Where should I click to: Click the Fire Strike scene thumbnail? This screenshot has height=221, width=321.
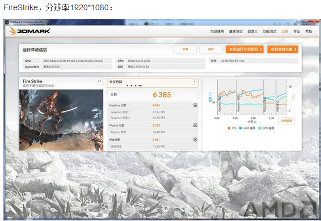point(61,120)
